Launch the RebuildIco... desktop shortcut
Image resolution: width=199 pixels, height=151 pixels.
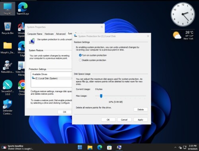point(8,67)
